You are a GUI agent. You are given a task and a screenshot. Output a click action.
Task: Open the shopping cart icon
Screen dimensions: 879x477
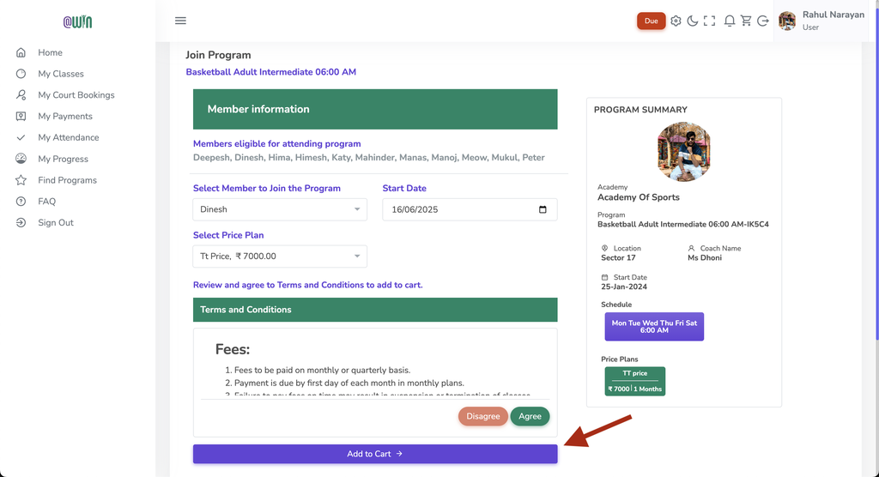click(746, 21)
